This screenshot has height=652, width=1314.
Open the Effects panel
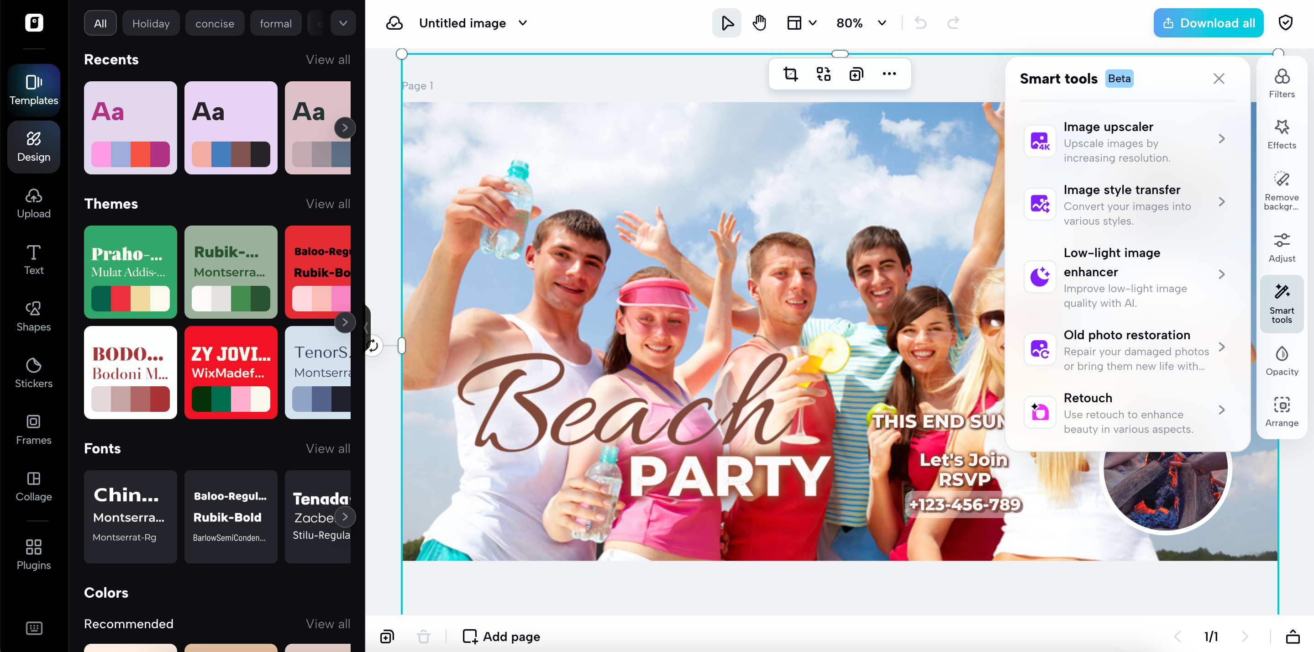pyautogui.click(x=1282, y=134)
